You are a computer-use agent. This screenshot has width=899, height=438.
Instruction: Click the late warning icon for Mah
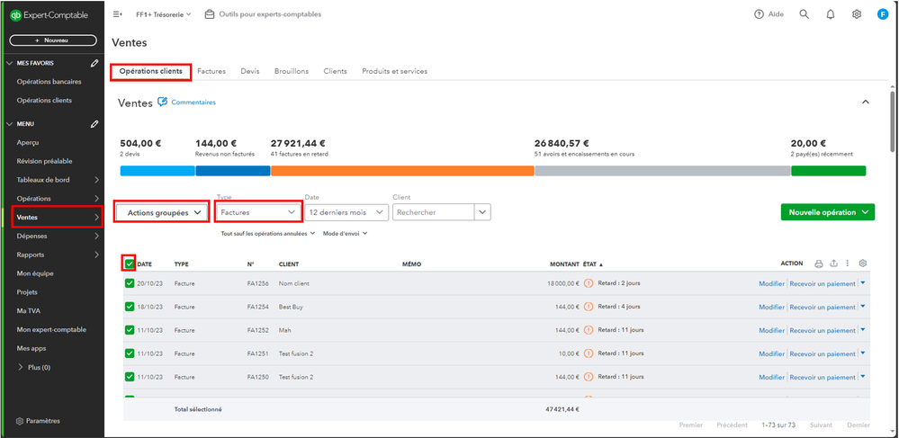pos(589,330)
